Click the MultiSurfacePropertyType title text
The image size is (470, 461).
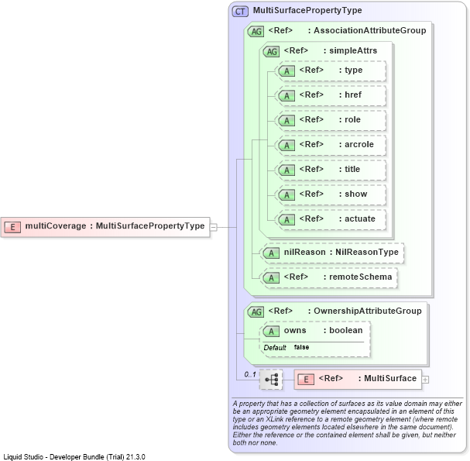(307, 11)
